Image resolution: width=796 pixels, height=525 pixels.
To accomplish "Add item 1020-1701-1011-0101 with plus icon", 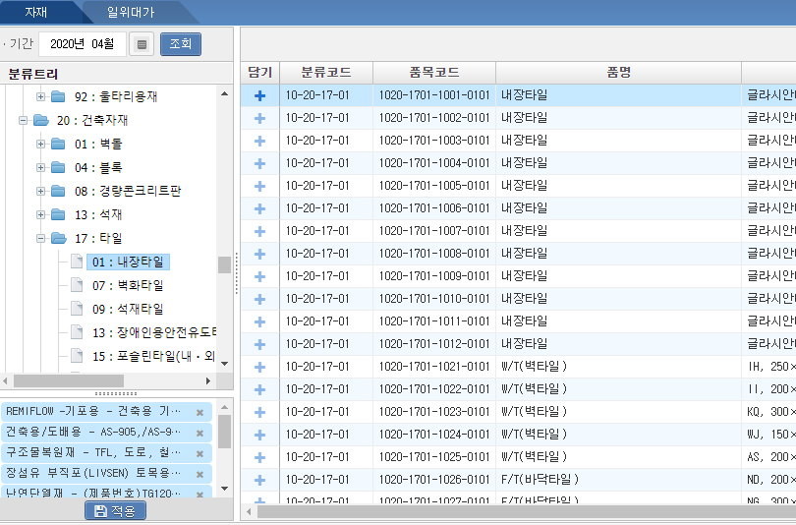I will click(x=259, y=321).
